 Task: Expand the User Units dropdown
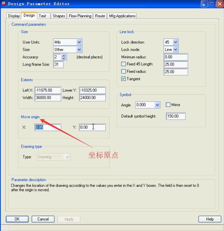[x=79, y=42]
